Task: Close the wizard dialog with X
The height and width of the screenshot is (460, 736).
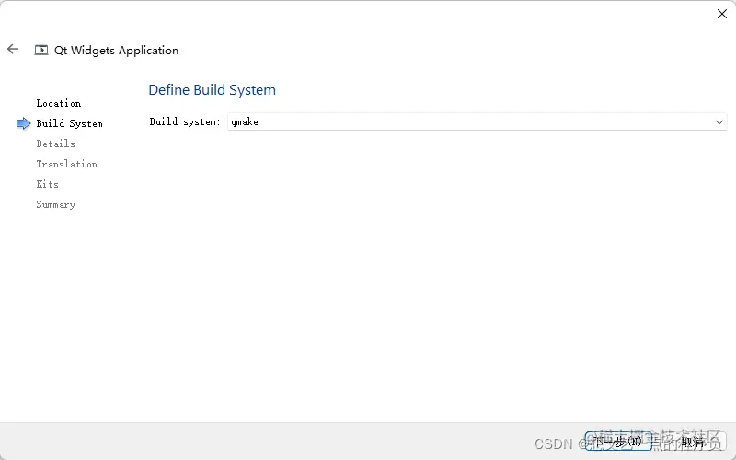Action: tap(722, 14)
